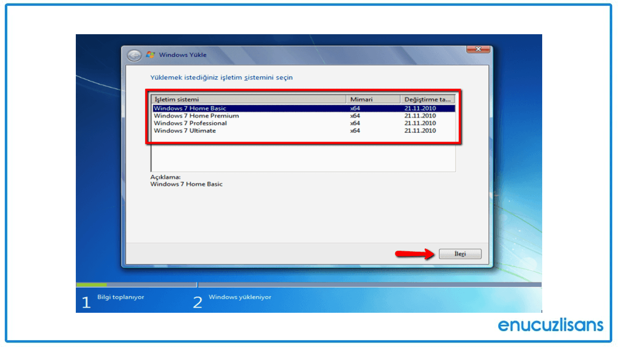Click the x64 cell of Windows 7 Ultimate
618x347 pixels.
[x=355, y=131]
